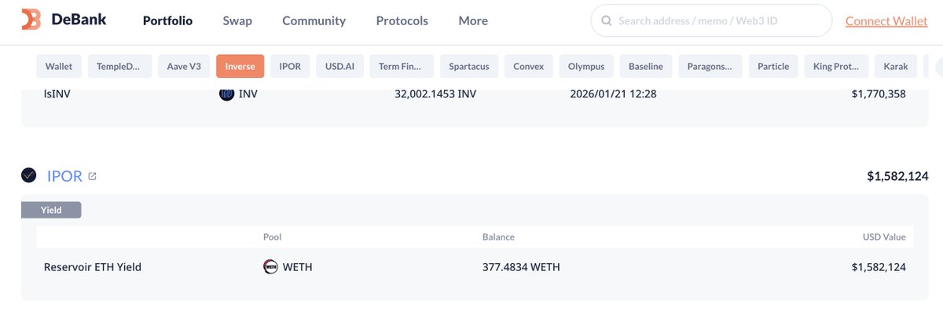
Task: Click the 32,002.1453 INV balance
Action: click(x=435, y=94)
